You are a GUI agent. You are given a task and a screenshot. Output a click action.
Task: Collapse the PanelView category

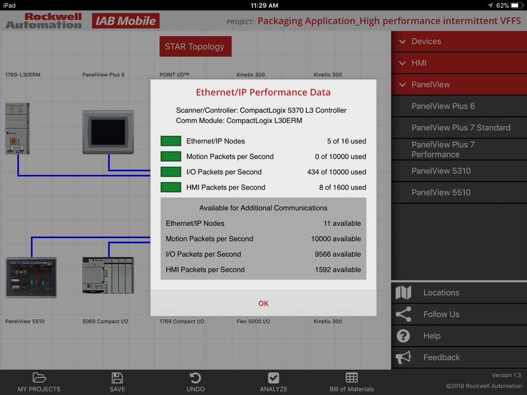pos(458,84)
